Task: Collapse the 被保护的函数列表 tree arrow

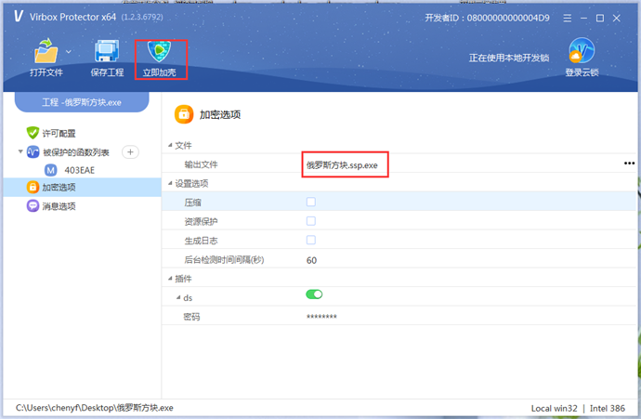Action: click(20, 151)
